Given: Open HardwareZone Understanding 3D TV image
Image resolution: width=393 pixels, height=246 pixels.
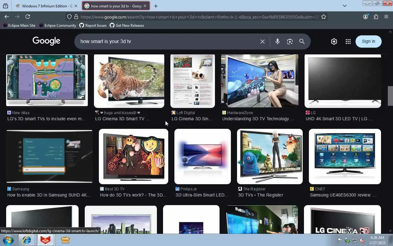Looking at the screenshot, I should (260, 81).
